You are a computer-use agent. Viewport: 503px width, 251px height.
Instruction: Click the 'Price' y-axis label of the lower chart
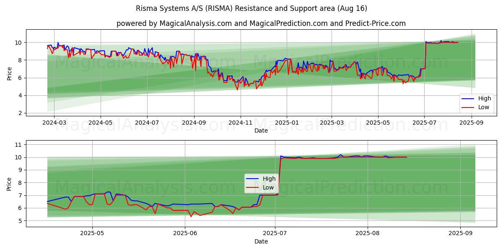pos(10,184)
